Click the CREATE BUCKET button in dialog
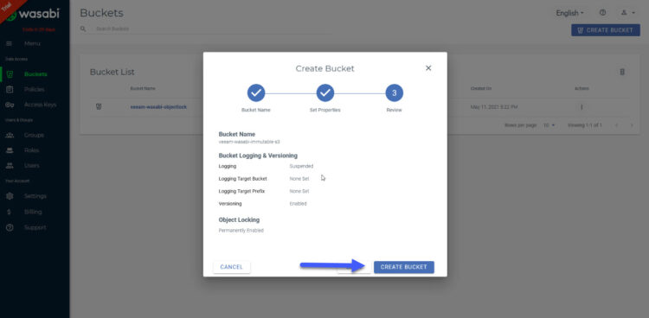The width and height of the screenshot is (649, 318). coord(403,267)
